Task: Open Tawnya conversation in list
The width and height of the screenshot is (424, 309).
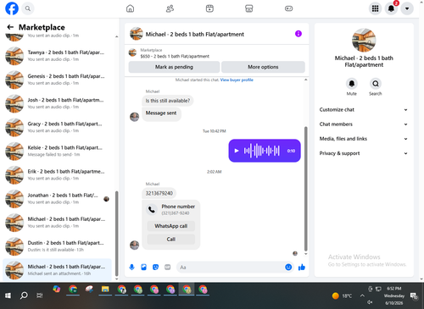Action: 57,56
